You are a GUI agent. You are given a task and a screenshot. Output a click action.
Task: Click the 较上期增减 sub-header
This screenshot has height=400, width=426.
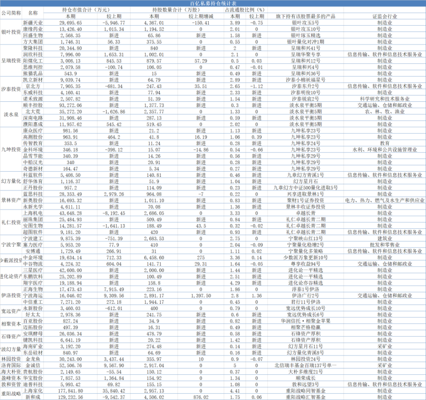201,16
